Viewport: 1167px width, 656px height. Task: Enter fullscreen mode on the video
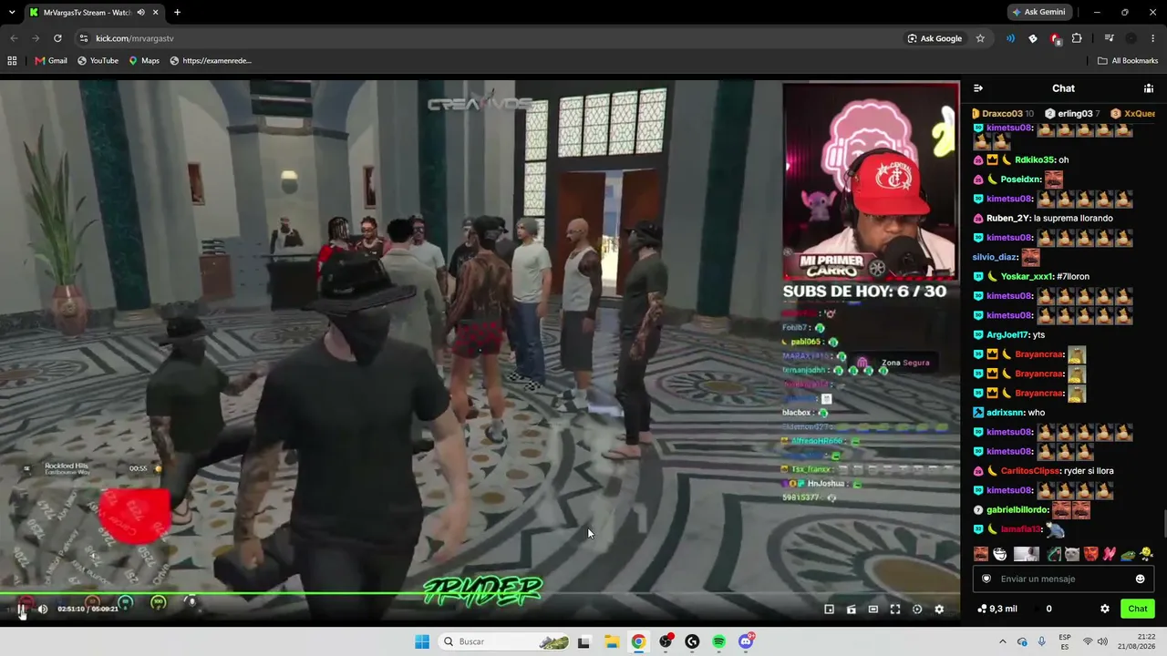pyautogui.click(x=895, y=610)
